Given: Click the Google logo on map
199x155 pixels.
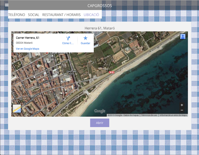Looking at the screenshot, I should pyautogui.click(x=99, y=111).
